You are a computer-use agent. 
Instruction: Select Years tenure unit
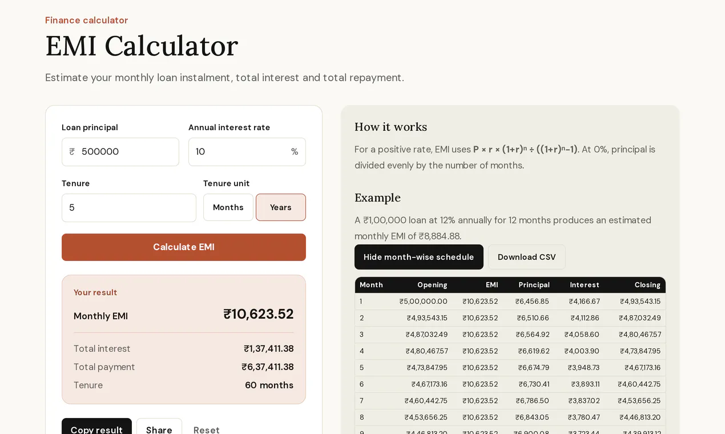tap(281, 207)
